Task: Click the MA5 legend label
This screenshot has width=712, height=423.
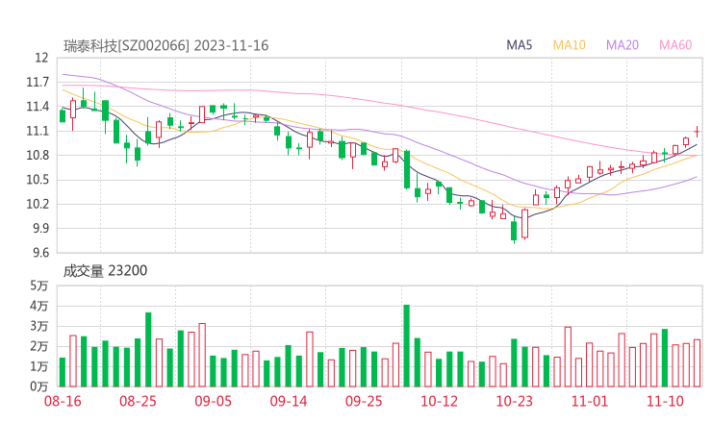Action: coord(519,45)
